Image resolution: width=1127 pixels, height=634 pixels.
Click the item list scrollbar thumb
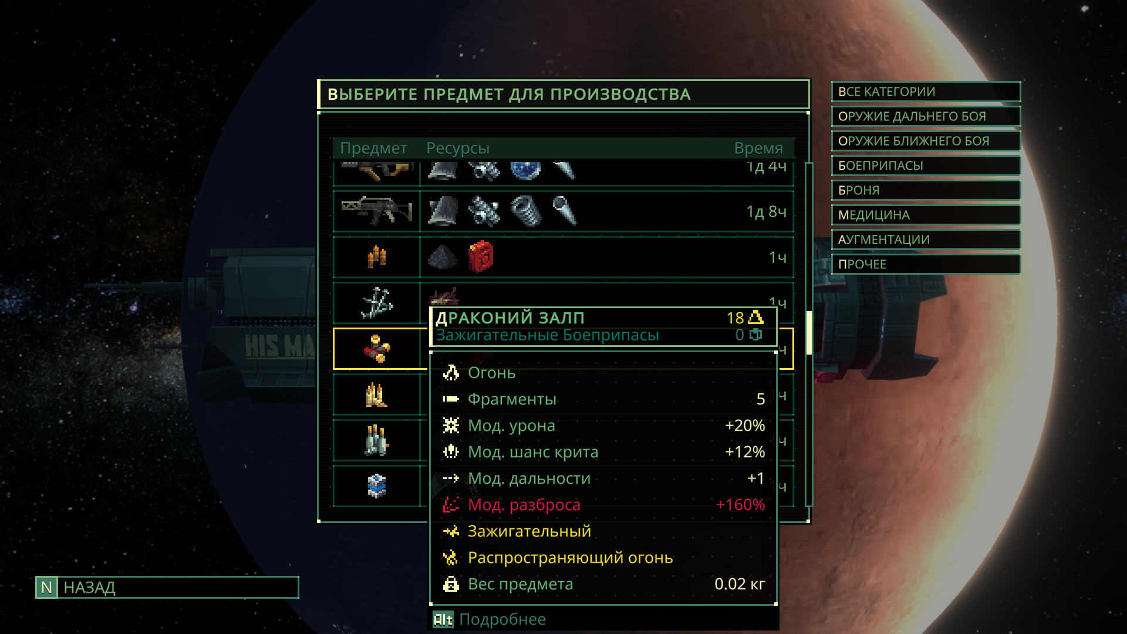[809, 333]
